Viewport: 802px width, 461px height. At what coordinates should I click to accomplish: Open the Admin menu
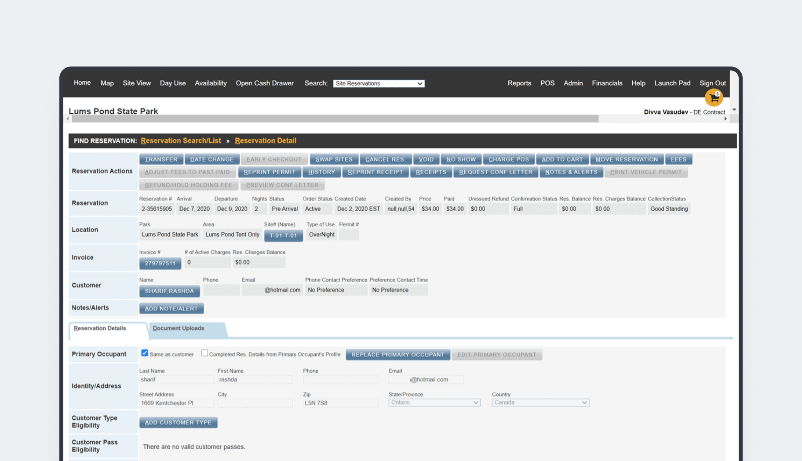pos(573,83)
